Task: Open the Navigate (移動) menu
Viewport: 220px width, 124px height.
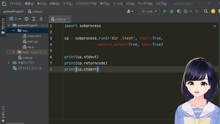Action: [54, 4]
